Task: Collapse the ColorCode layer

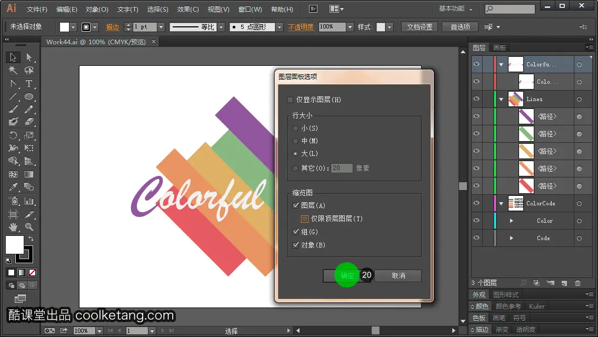Action: click(501, 203)
